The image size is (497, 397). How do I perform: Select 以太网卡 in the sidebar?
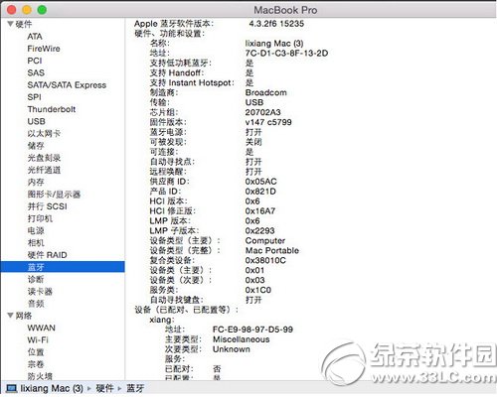click(x=44, y=134)
